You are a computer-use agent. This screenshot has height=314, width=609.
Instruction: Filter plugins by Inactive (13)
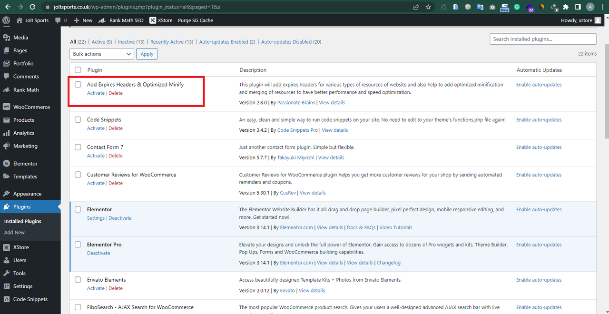tap(131, 42)
